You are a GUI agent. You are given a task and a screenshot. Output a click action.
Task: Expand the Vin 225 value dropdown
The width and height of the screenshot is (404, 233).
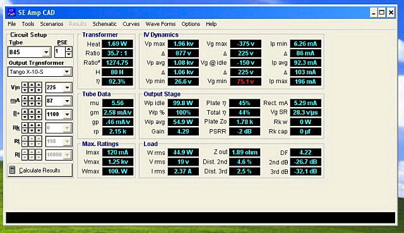(x=67, y=88)
